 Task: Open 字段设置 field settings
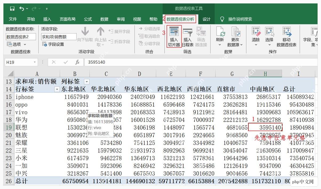click(x=53, y=44)
